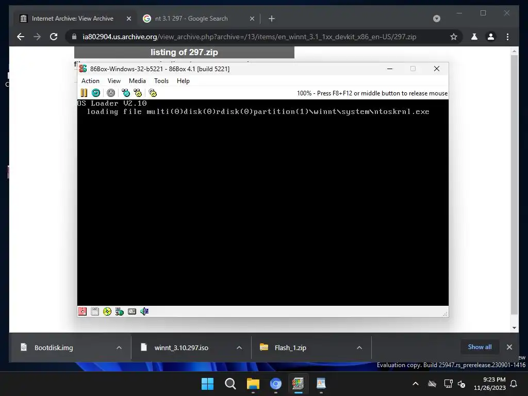
Task: Click the sound speaker status icon
Action: [x=144, y=311]
